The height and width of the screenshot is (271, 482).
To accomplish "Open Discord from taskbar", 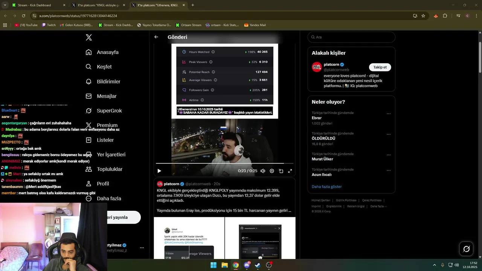I will [x=247, y=265].
